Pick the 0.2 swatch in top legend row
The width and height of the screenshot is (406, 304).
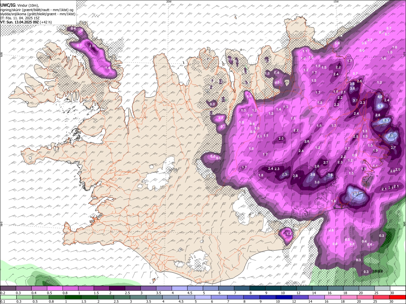pos(8,288)
